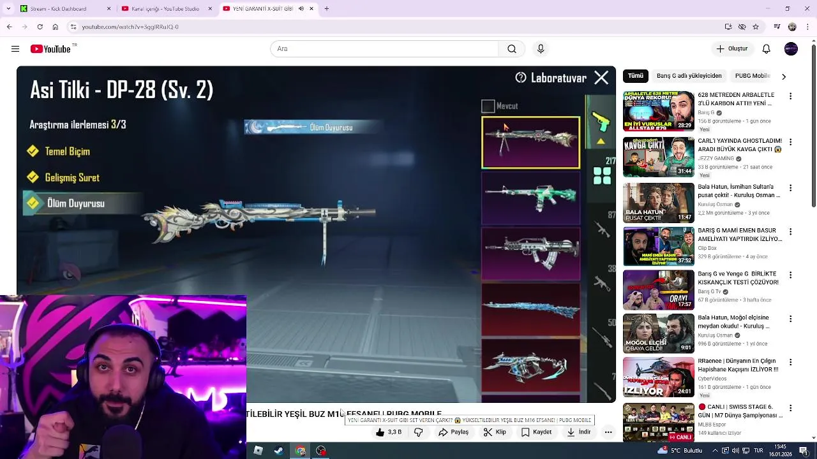Open options for Bala Hatun İsmihan Sultan video
Image resolution: width=817 pixels, height=459 pixels.
point(791,188)
